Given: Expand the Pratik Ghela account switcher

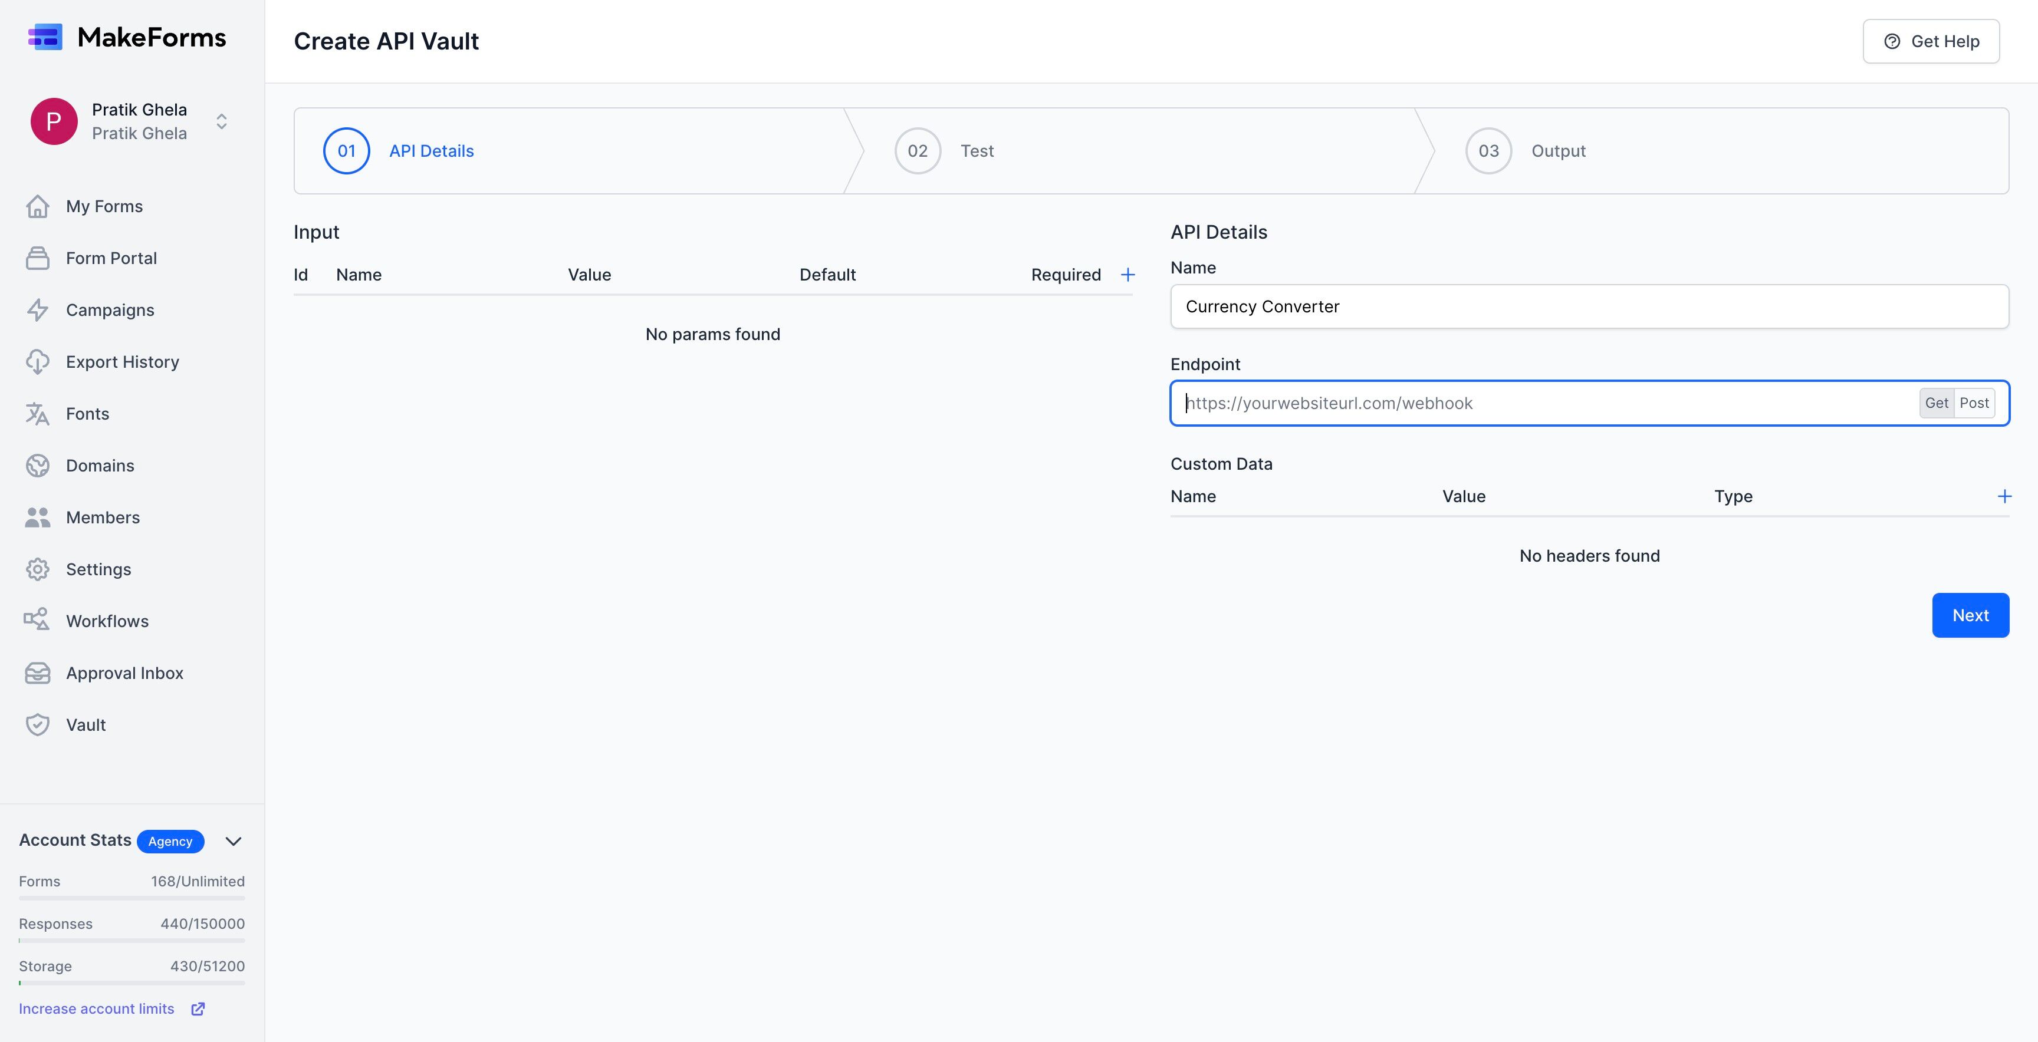Looking at the screenshot, I should 221,121.
